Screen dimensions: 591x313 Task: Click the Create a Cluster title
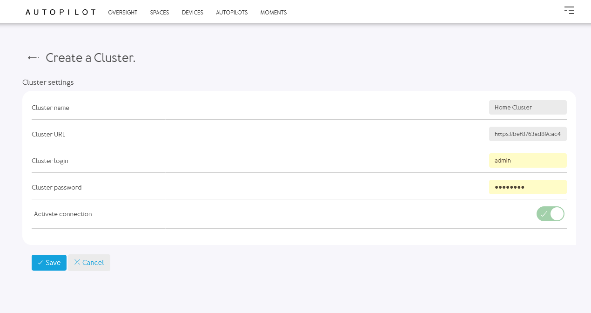click(90, 58)
